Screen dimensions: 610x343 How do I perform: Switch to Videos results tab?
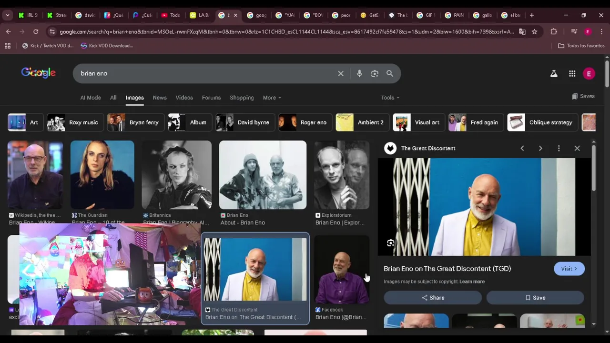(184, 98)
